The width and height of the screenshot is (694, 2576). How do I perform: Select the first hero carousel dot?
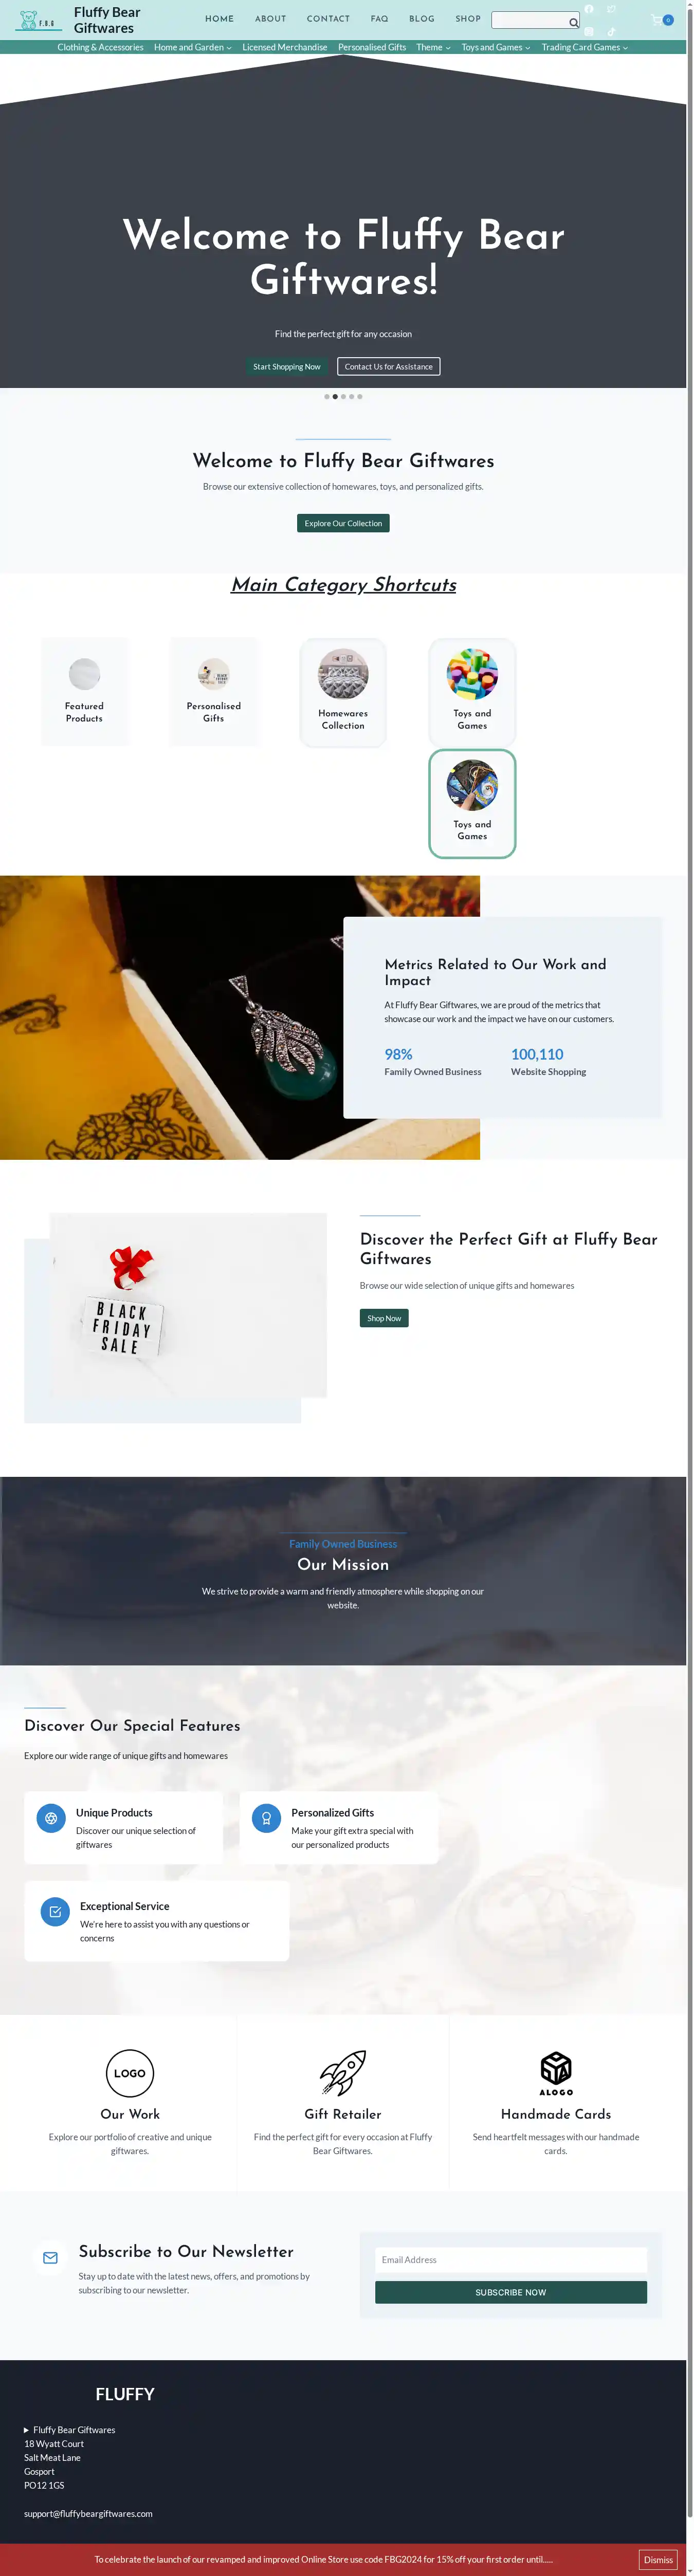coord(327,397)
